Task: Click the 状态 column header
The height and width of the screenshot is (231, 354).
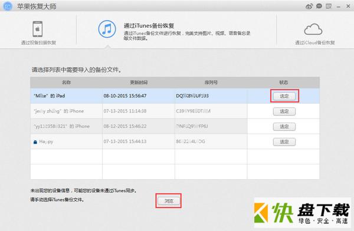Action: pyautogui.click(x=283, y=82)
